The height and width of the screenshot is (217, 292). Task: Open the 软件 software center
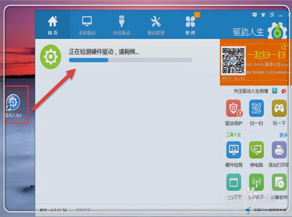(190, 25)
